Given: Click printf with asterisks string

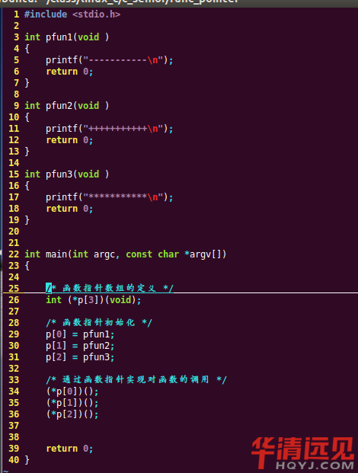Looking at the screenshot, I should click(x=110, y=197).
